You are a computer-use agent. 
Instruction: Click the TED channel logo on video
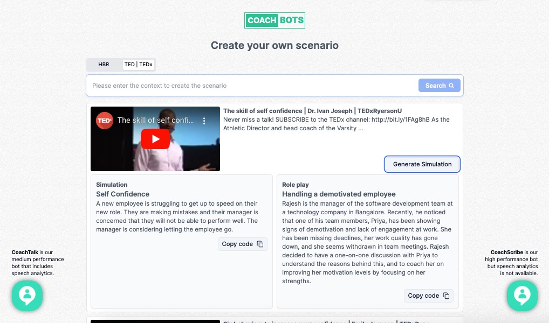pyautogui.click(x=104, y=121)
